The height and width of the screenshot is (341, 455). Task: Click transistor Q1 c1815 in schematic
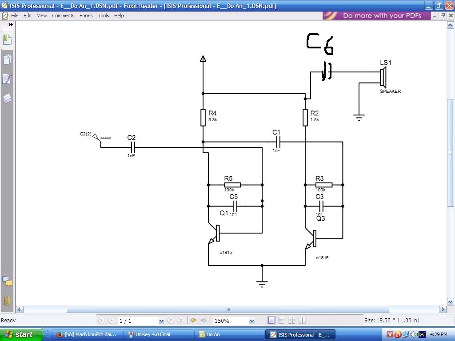tap(215, 233)
